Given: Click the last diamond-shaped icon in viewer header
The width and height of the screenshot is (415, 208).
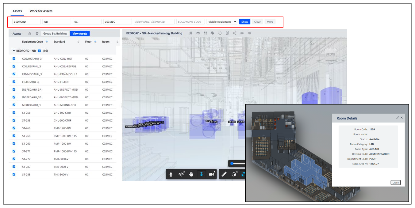Looking at the screenshot, I should point(249,33).
